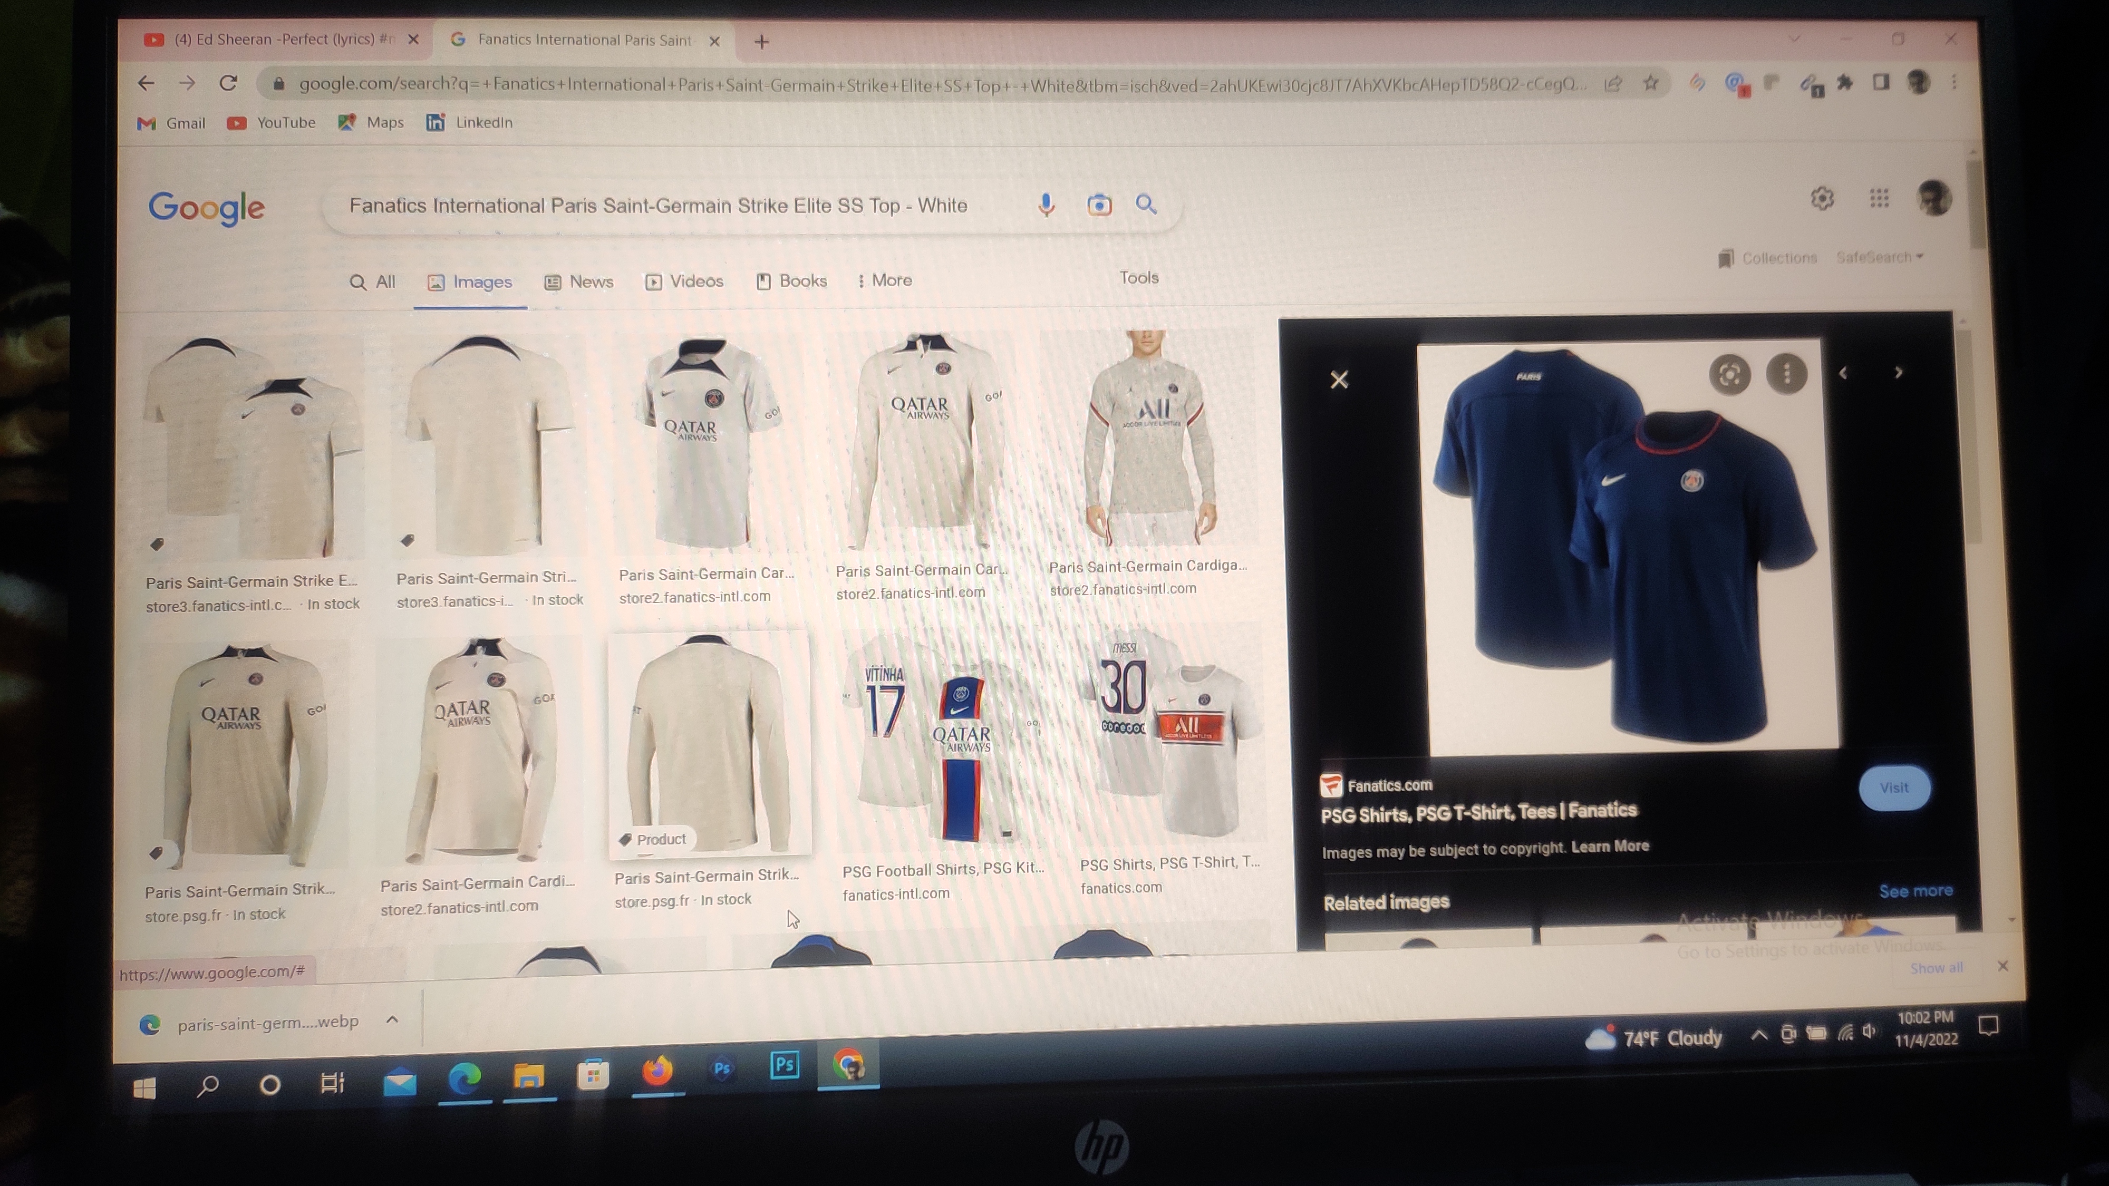Open Chrome side panel icon
Viewport: 2109px width, 1186px height.
1881,82
